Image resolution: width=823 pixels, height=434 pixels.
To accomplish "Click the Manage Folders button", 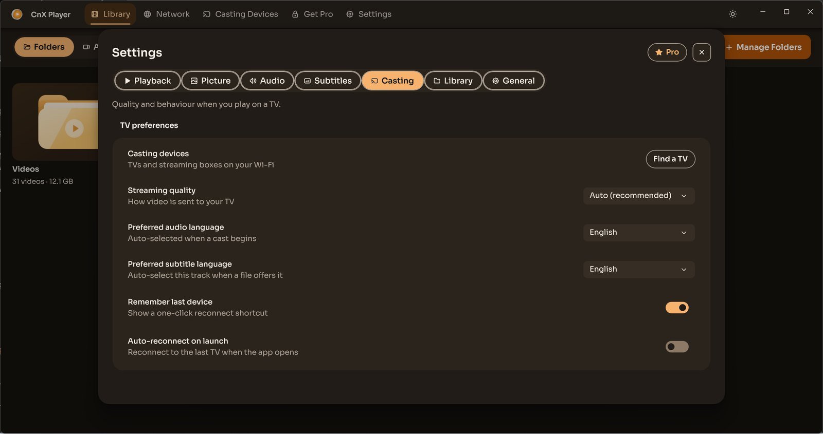I will 766,47.
